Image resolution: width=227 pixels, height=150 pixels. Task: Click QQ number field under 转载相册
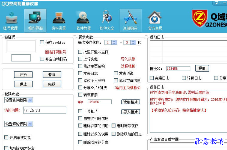tap(100, 102)
